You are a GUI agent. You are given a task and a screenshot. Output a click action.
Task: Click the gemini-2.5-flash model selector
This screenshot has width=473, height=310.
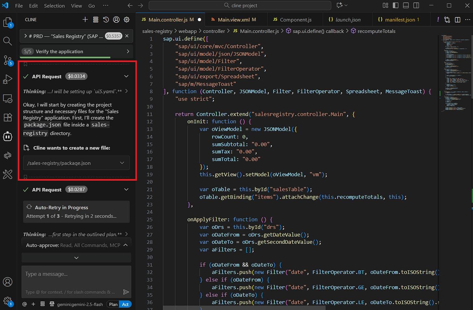80,304
